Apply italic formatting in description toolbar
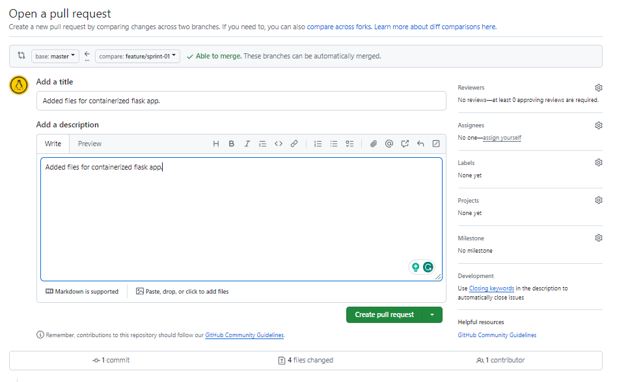 [247, 144]
